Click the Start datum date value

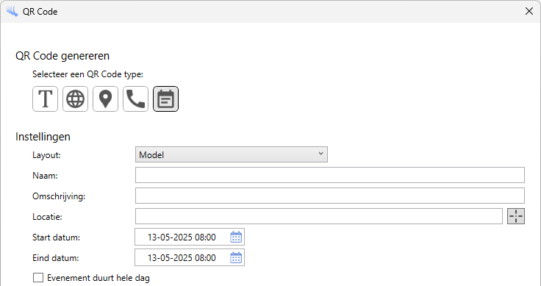click(x=182, y=237)
